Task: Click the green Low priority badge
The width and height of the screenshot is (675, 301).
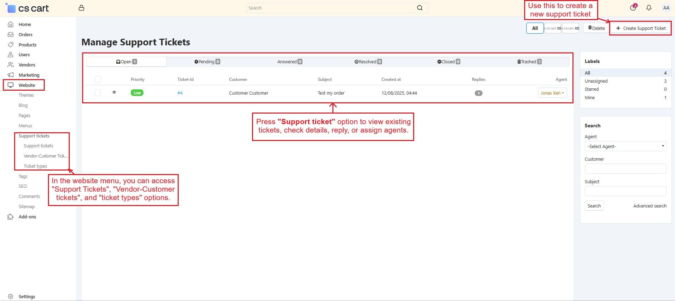Action: point(137,93)
